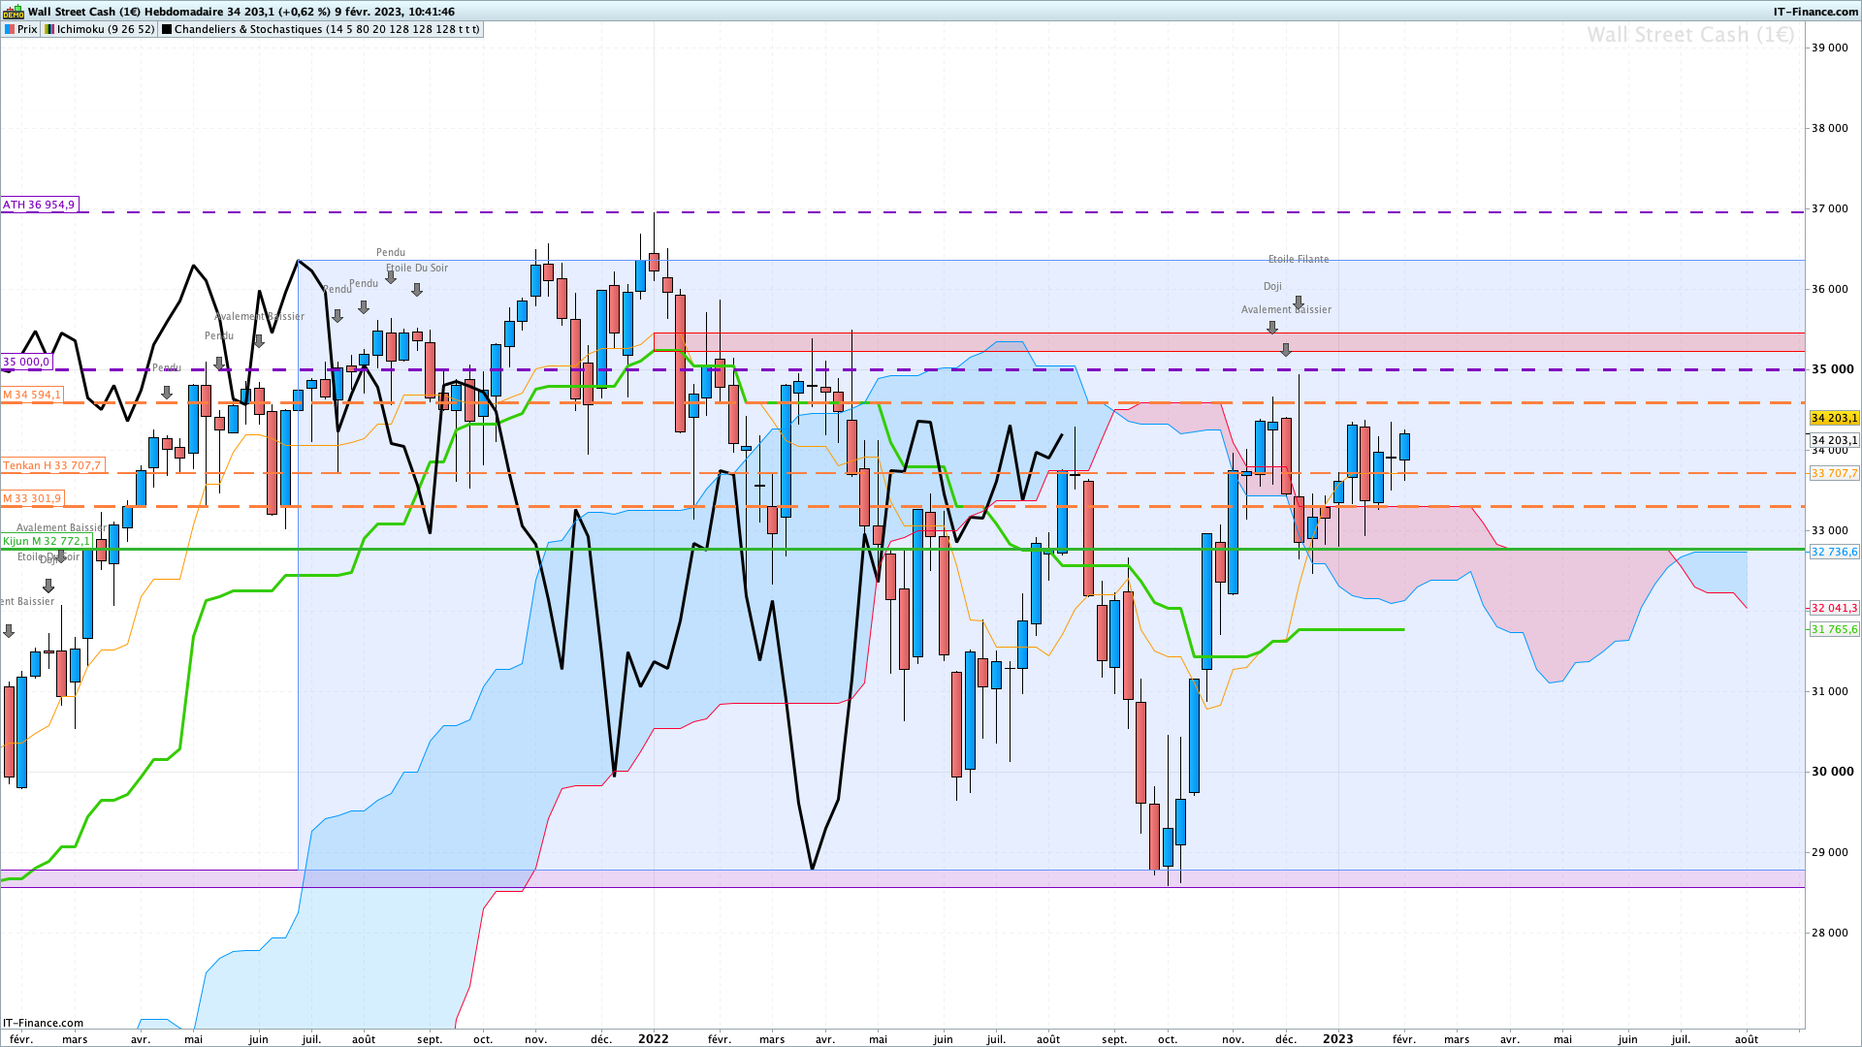Click the Ichimoku multicolor indicator icon
Screen dimensions: 1862x1047
(49, 29)
